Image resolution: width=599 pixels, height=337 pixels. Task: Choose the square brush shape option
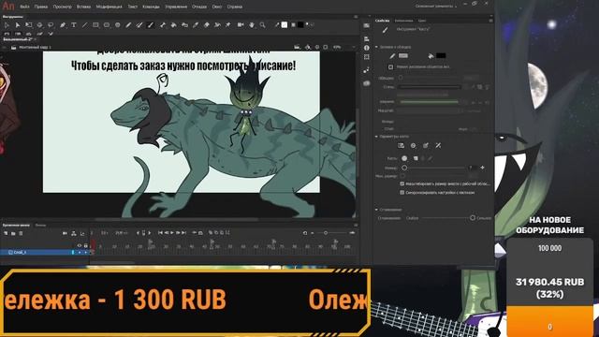416,158
